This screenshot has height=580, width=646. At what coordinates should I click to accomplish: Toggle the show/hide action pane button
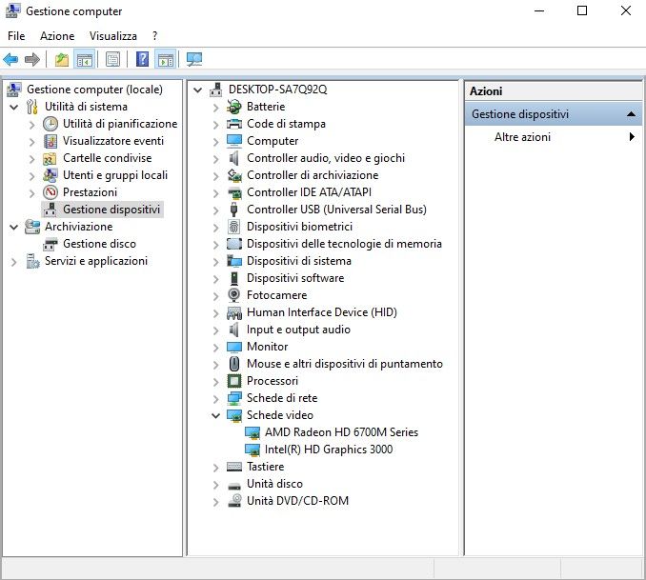166,59
